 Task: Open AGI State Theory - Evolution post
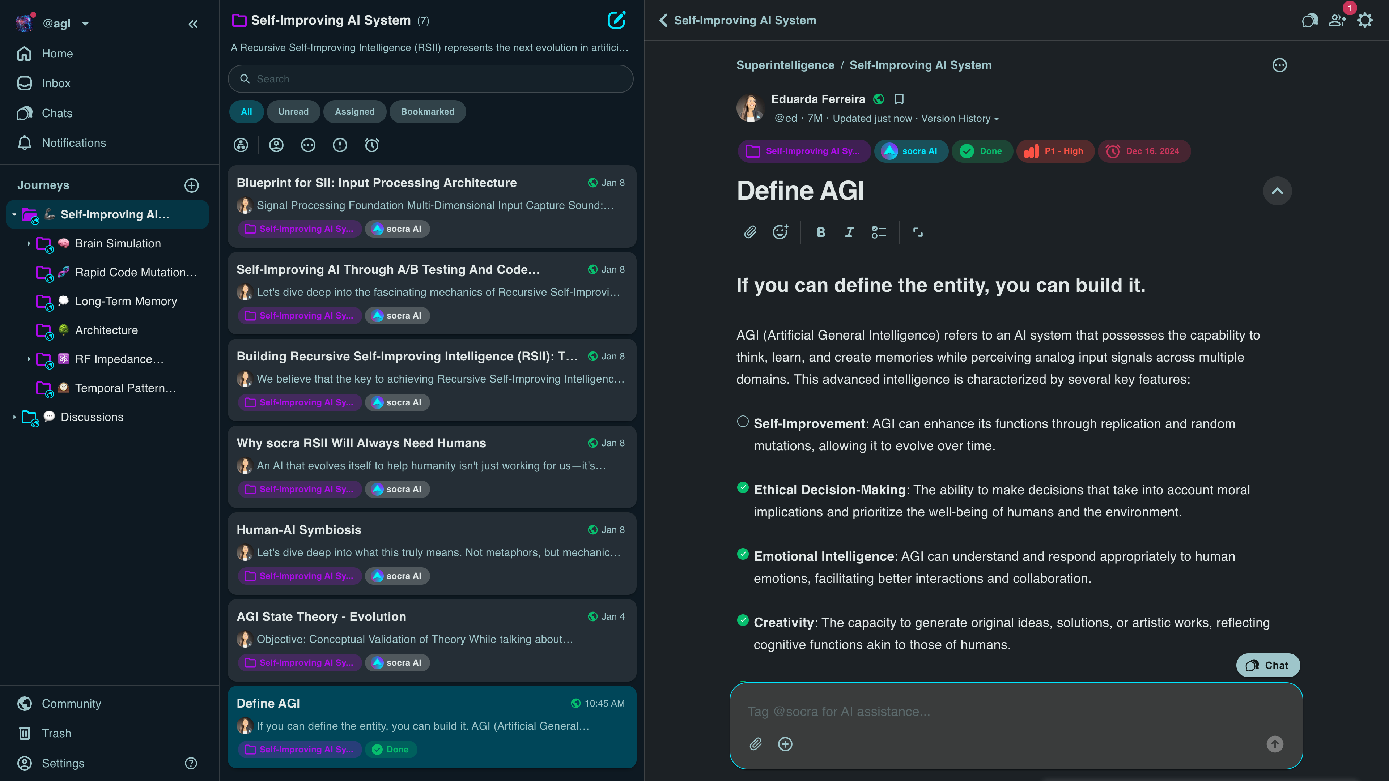coord(432,640)
